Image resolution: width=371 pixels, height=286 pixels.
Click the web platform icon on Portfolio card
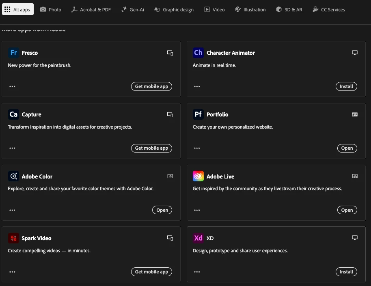point(355,114)
